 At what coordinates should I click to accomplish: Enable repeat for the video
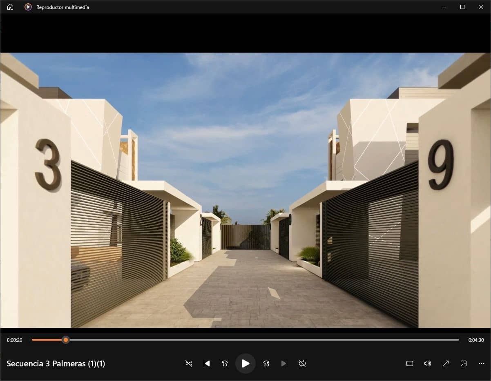(302, 363)
